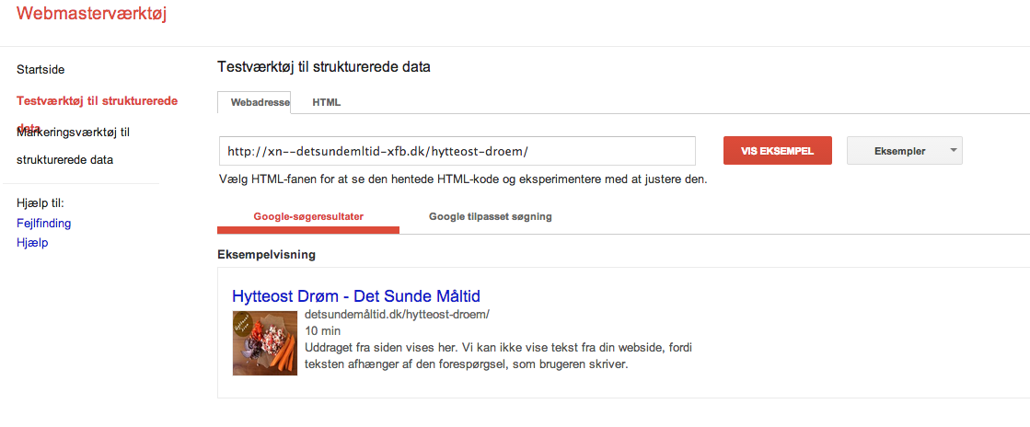Image resolution: width=1030 pixels, height=427 pixels.
Task: Switch to the HTML tab
Action: pos(326,102)
